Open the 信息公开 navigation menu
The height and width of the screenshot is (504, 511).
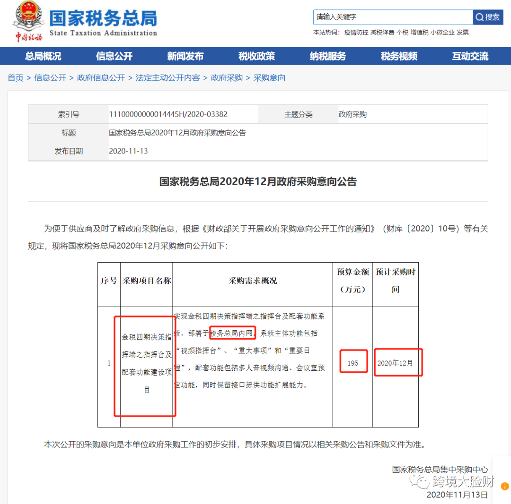click(115, 56)
